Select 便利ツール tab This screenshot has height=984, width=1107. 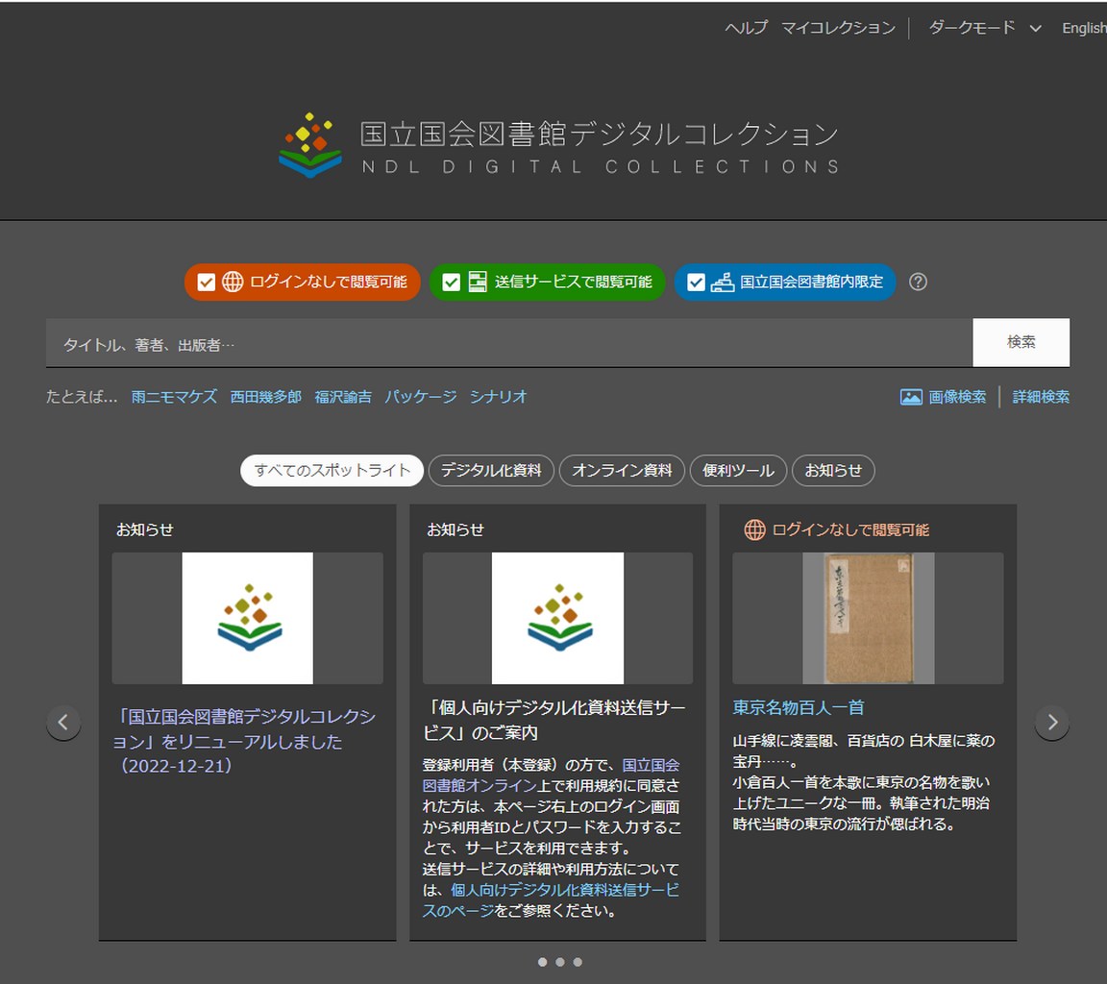coord(738,470)
